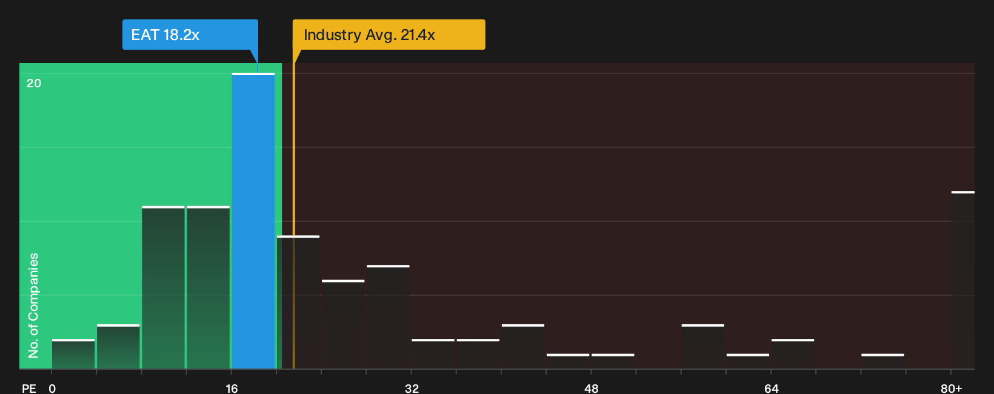
Task: Click the EAT 18.2x label
Action: (190, 35)
